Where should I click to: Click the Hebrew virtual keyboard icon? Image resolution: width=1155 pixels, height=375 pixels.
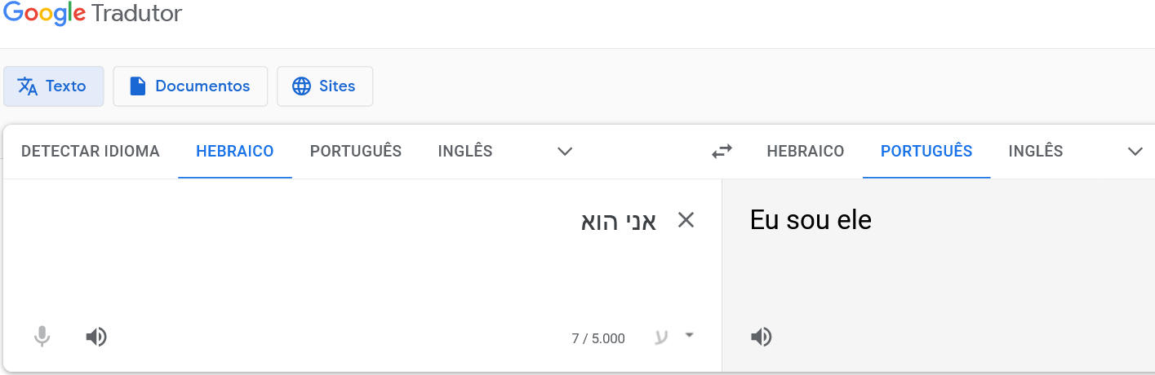point(661,337)
